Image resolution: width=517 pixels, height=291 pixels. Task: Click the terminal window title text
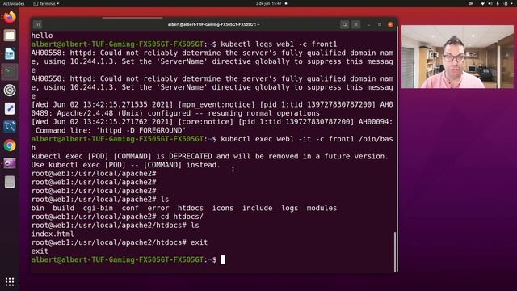pos(213,24)
